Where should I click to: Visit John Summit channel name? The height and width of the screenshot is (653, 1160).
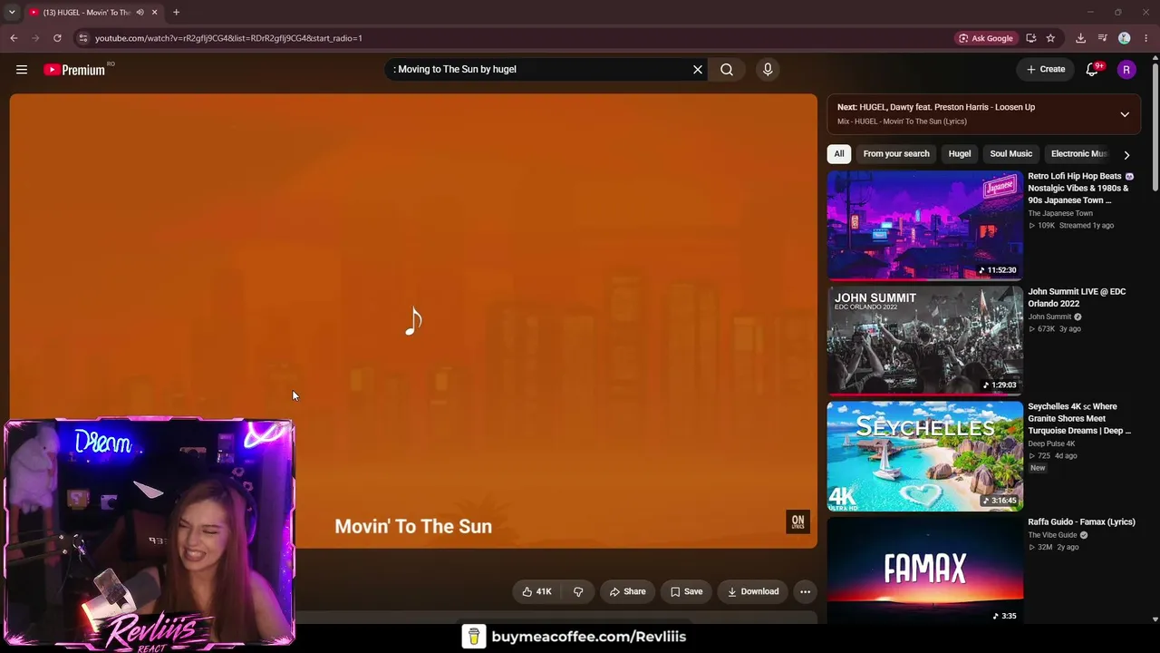(1049, 317)
